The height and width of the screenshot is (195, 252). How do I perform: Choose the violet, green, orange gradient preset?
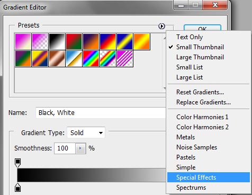point(23,59)
